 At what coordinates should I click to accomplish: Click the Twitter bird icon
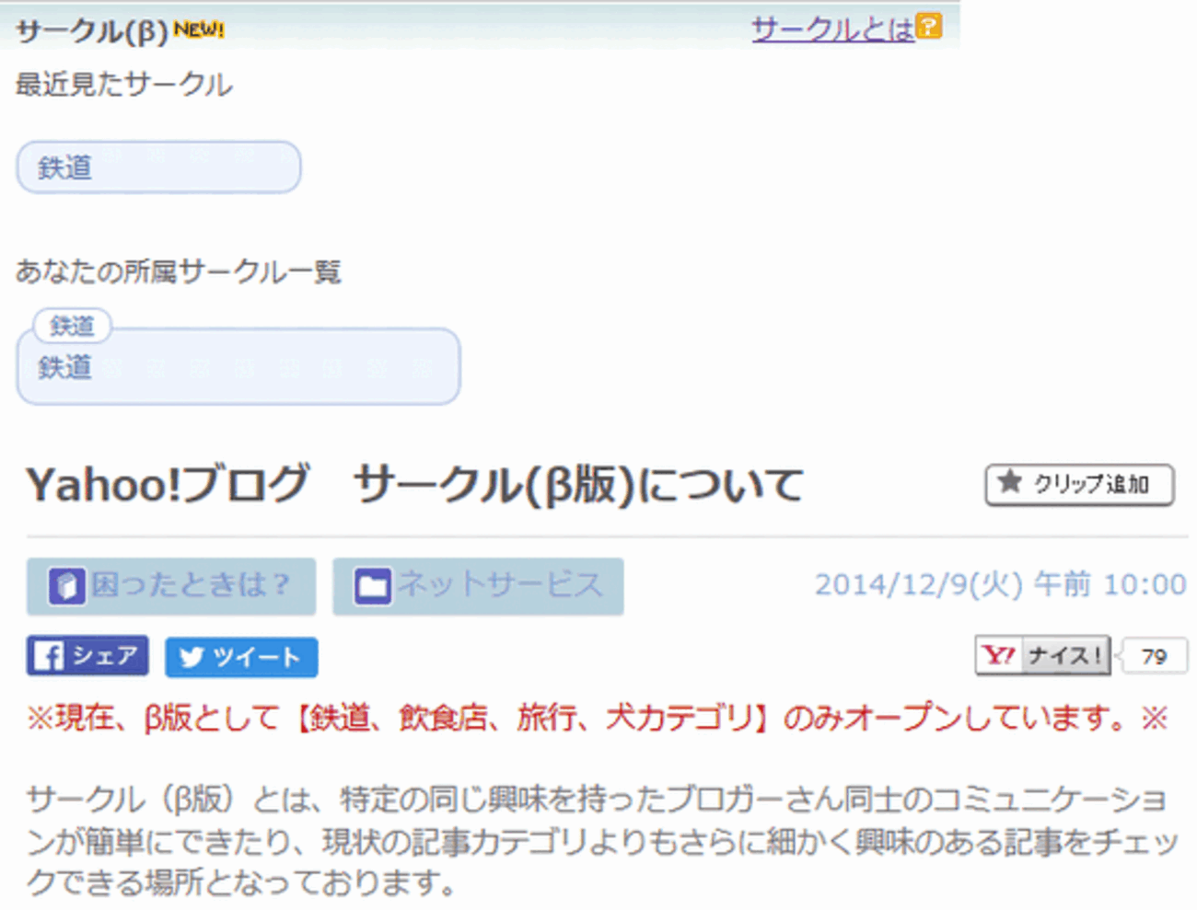click(x=192, y=657)
